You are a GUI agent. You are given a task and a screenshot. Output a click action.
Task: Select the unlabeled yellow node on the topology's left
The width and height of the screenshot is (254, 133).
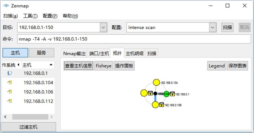coord(144,93)
